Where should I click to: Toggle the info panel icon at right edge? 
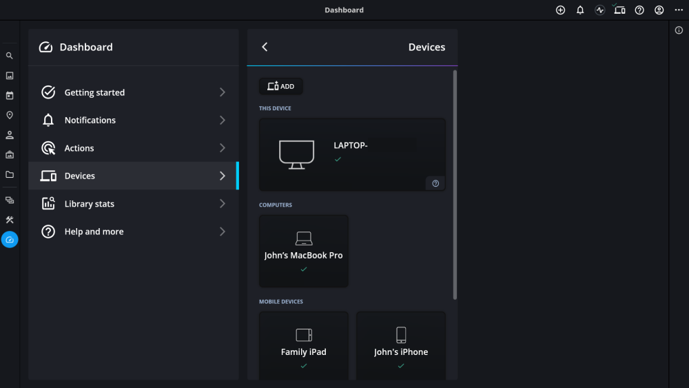(x=679, y=30)
